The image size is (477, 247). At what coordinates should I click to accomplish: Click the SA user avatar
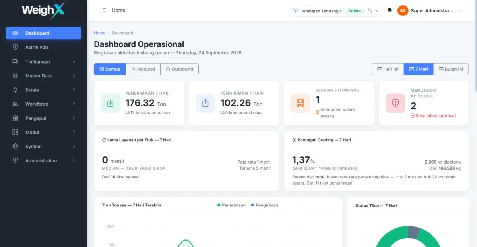pos(403,11)
